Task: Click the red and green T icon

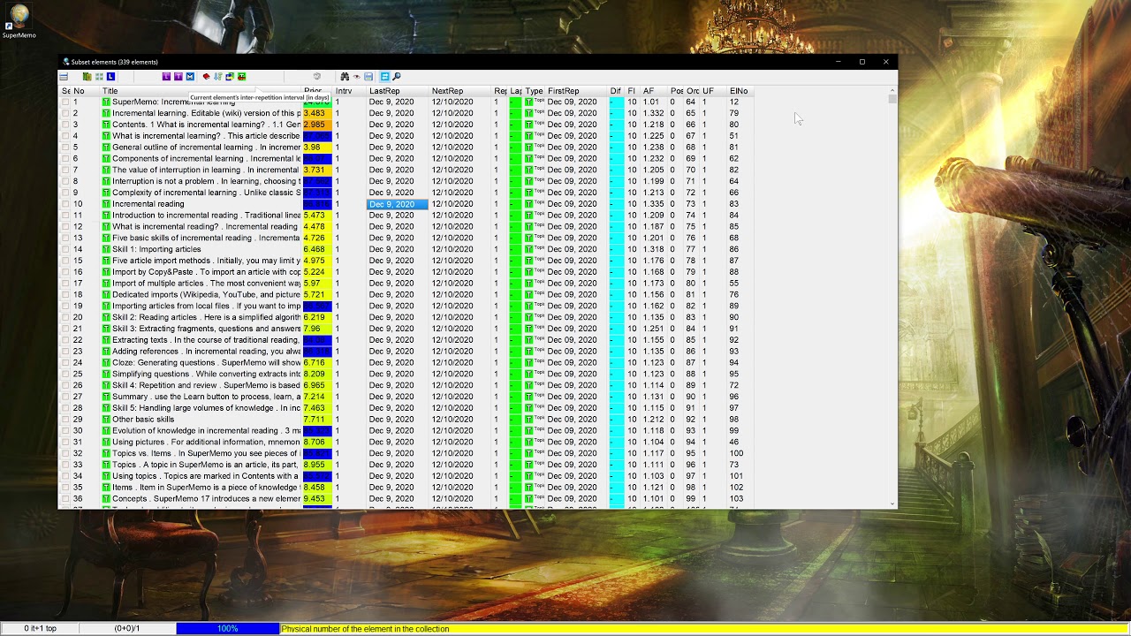Action: click(x=241, y=77)
